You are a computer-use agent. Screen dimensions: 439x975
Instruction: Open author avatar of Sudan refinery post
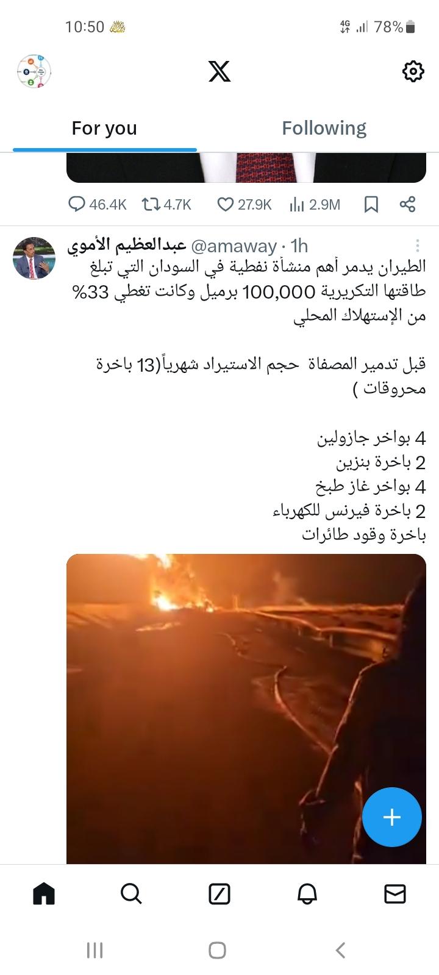click(34, 258)
